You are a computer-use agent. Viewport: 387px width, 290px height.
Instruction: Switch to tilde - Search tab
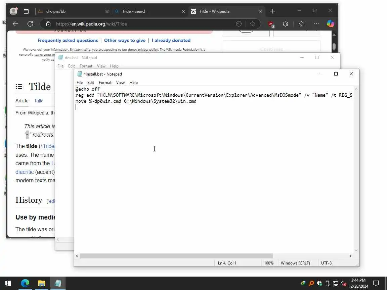(x=149, y=11)
